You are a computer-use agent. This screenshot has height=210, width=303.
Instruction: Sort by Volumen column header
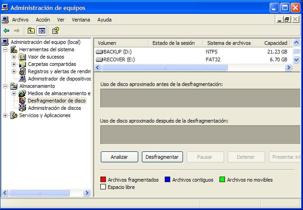click(x=121, y=43)
